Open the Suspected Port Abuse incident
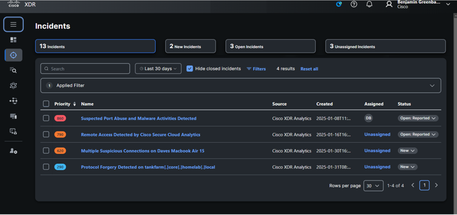Image resolution: width=457 pixels, height=215 pixels. [138, 118]
